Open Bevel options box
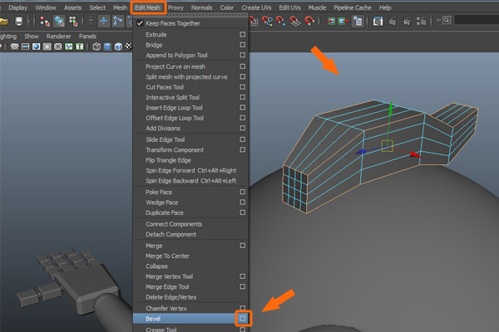 tap(242, 318)
